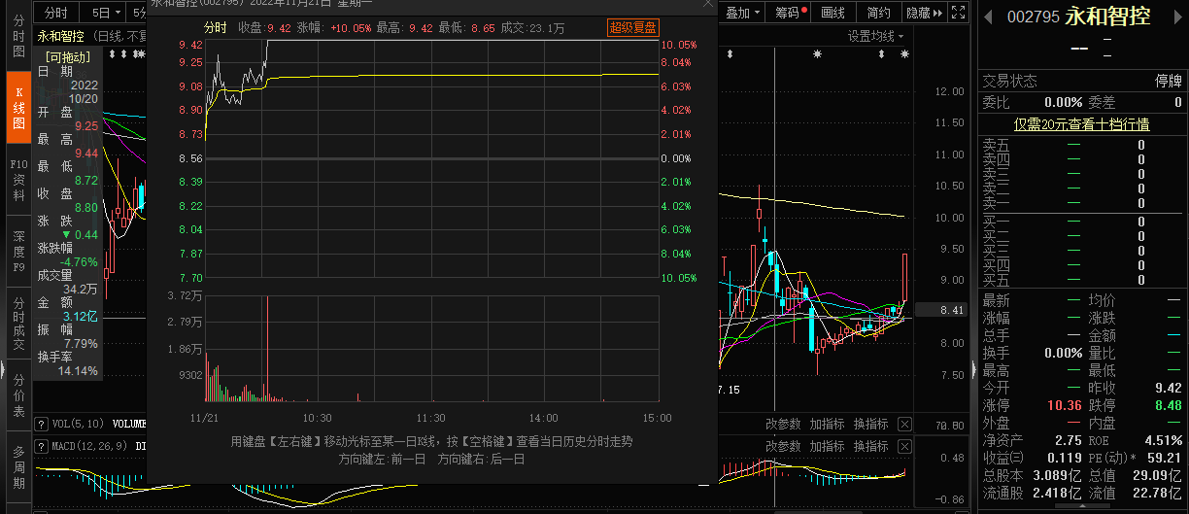
Task: Collapse the left sidebar with arrow handle
Action: pyautogui.click(x=3, y=374)
